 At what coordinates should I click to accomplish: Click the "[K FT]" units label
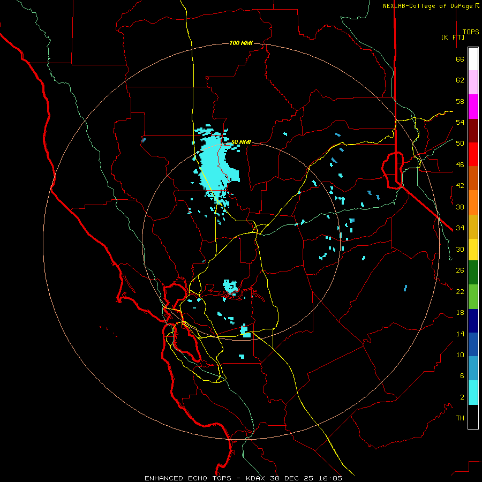click(x=453, y=37)
